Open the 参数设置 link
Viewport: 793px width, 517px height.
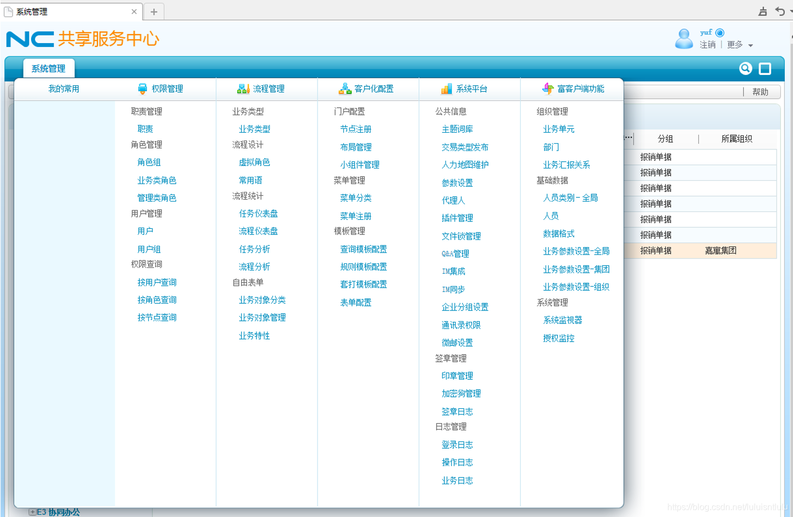pyautogui.click(x=457, y=183)
